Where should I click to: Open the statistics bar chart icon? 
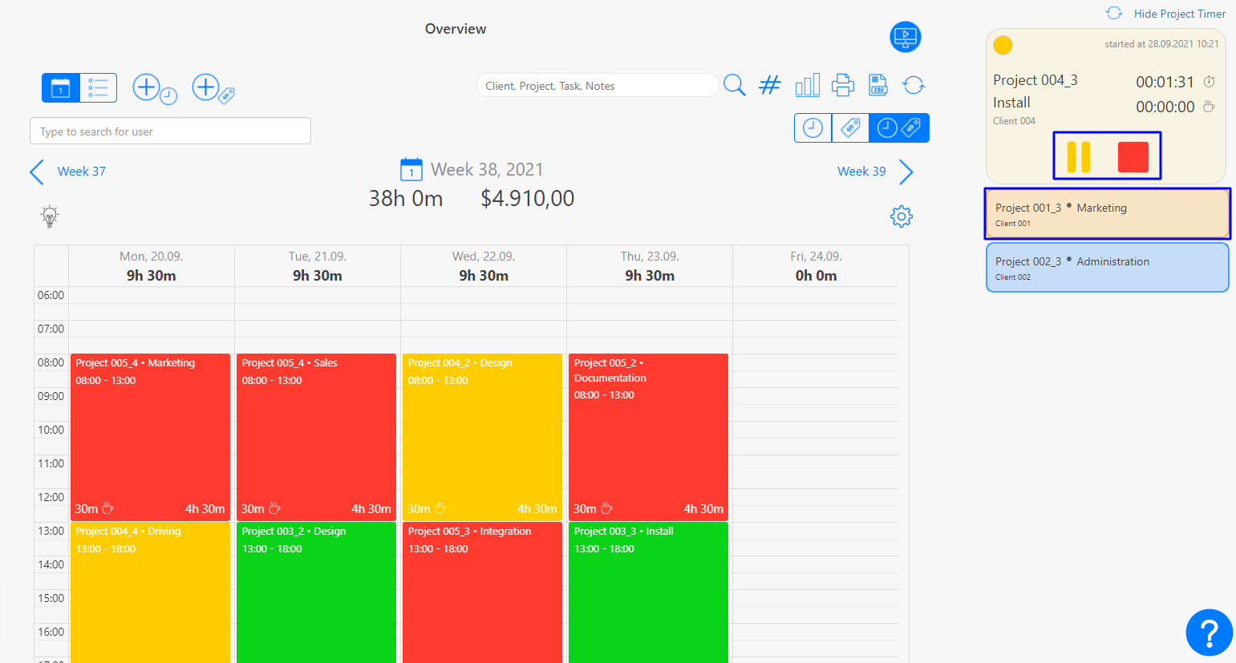coord(807,85)
